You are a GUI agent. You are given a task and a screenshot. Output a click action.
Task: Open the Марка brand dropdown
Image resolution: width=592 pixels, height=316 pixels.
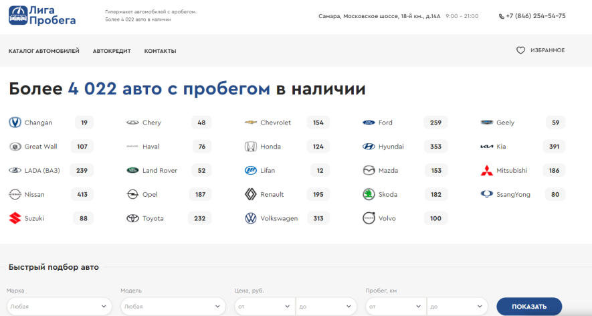tap(60, 307)
